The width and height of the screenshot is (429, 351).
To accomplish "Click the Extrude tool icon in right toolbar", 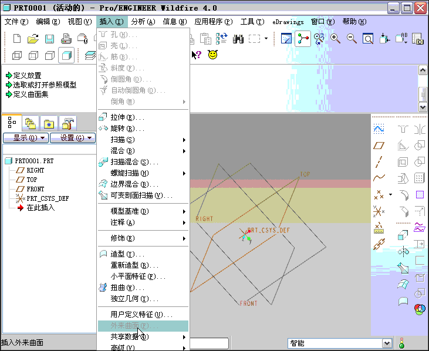I will click(x=403, y=235).
